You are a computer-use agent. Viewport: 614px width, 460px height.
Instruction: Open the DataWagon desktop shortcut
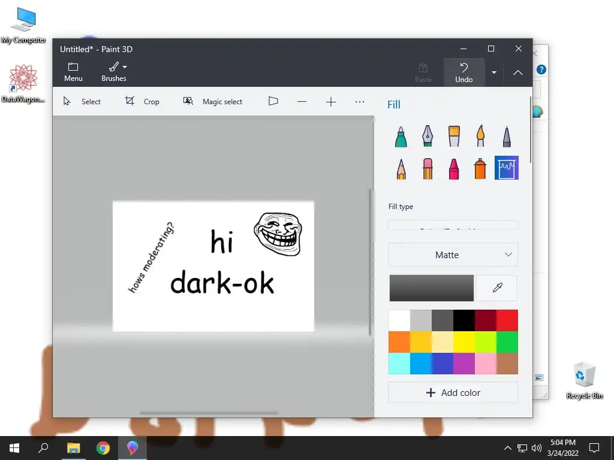point(23,84)
